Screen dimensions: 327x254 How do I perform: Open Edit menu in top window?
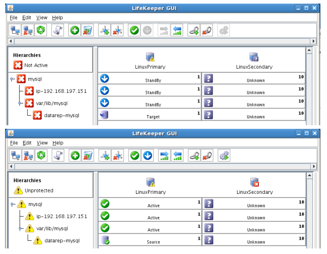[26, 18]
